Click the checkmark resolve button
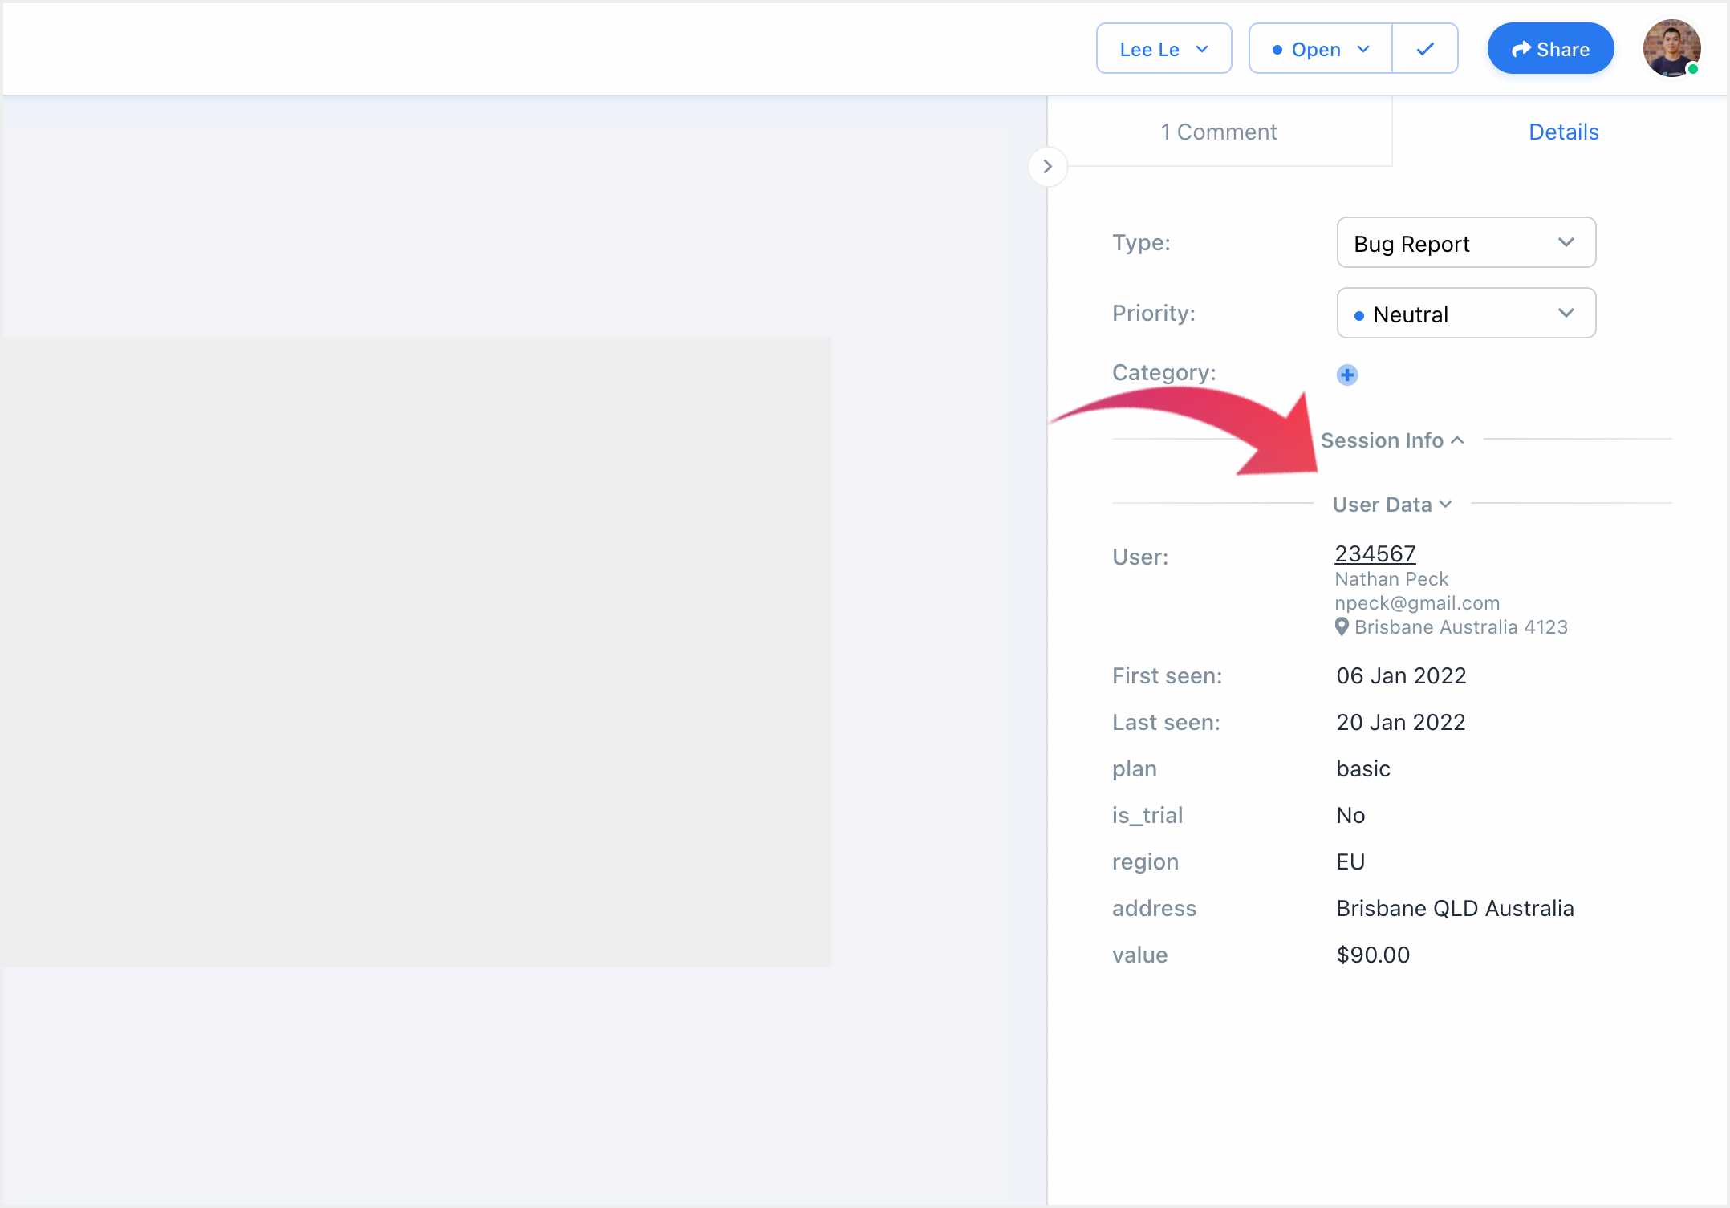 1425,49
